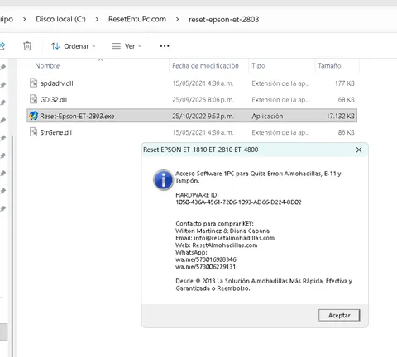The height and width of the screenshot is (357, 397).
Task: Click the 68 KB size cell
Action: (347, 100)
